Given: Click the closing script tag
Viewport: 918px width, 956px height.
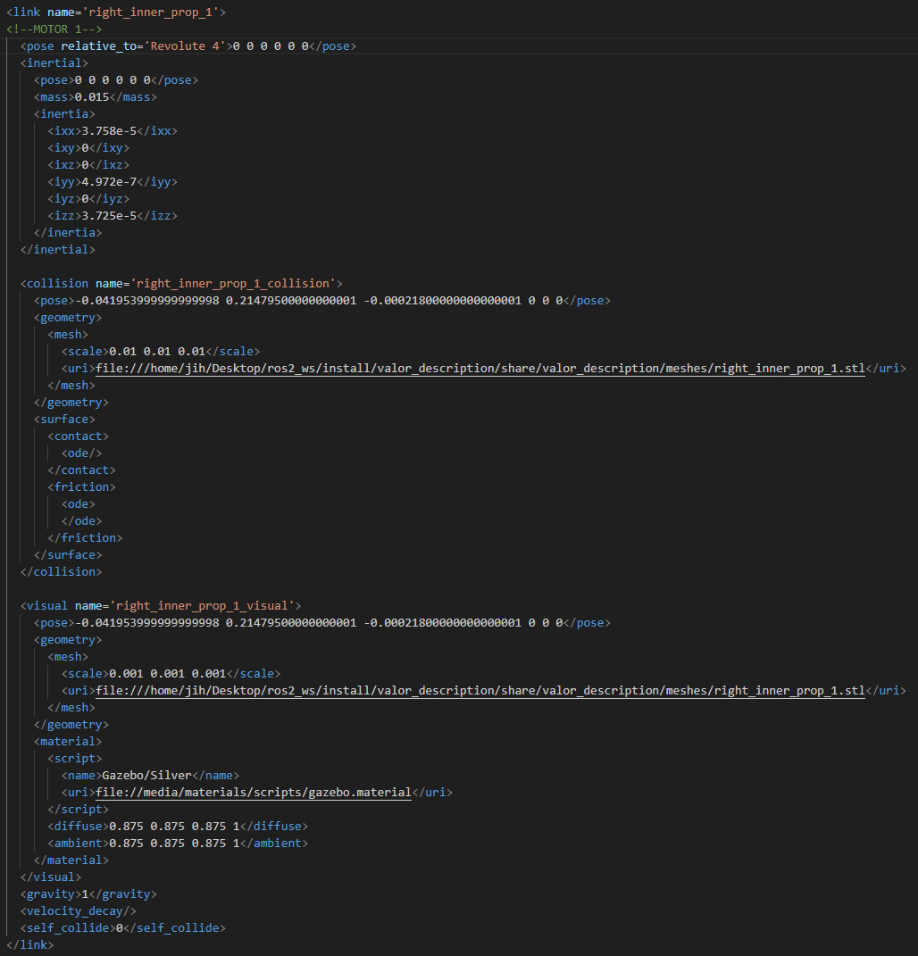Looking at the screenshot, I should point(78,810).
